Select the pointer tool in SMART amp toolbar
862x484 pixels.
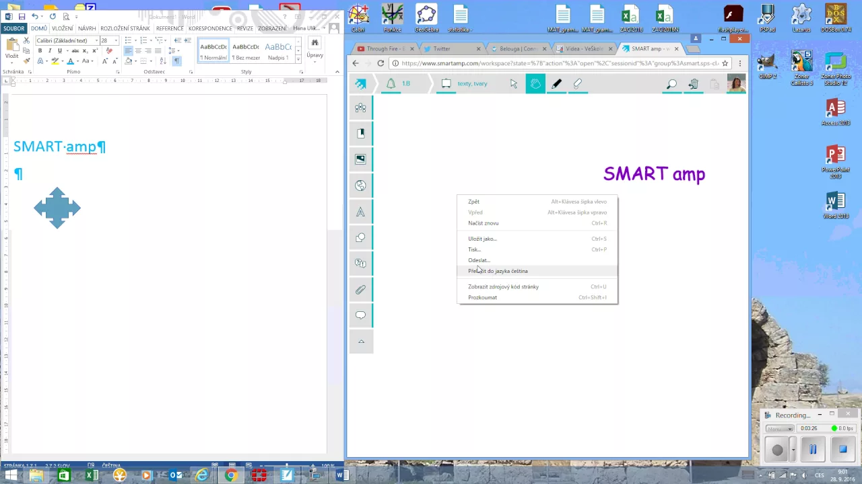pos(514,84)
